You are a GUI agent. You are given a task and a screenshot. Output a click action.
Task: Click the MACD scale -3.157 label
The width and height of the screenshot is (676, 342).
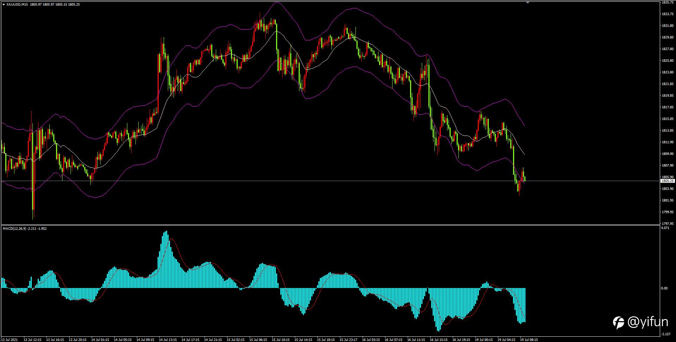666,334
